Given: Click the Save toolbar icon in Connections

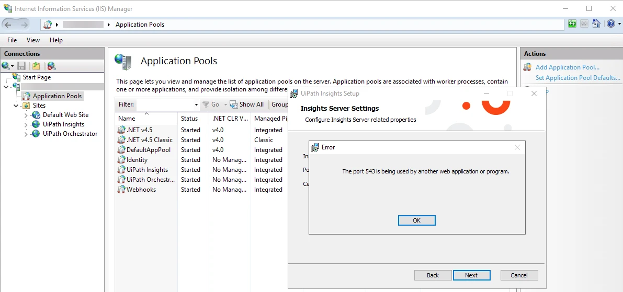Looking at the screenshot, I should [x=21, y=66].
